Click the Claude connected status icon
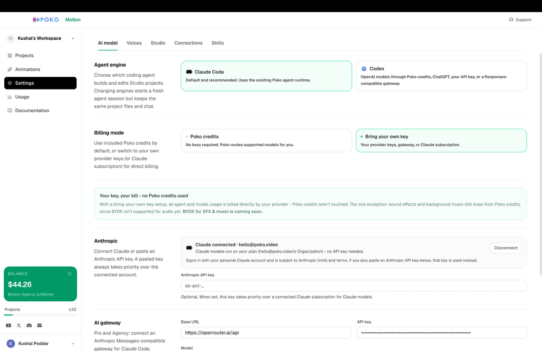The image size is (542, 351). tap(189, 248)
